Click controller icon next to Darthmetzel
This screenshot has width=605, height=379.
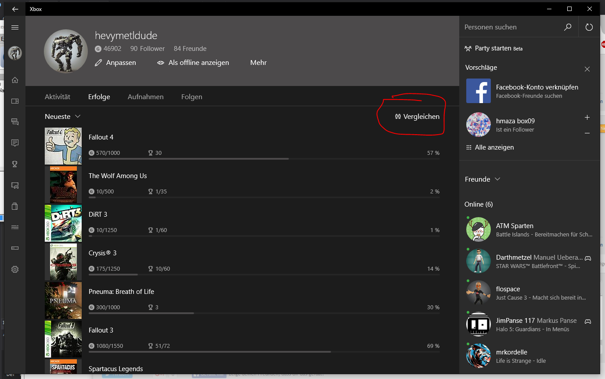pos(588,258)
